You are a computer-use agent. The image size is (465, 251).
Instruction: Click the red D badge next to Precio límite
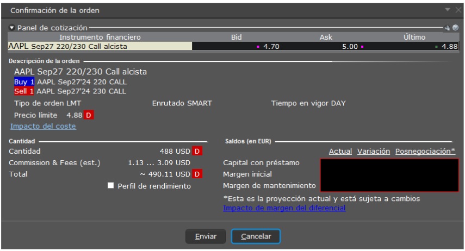pyautogui.click(x=88, y=115)
